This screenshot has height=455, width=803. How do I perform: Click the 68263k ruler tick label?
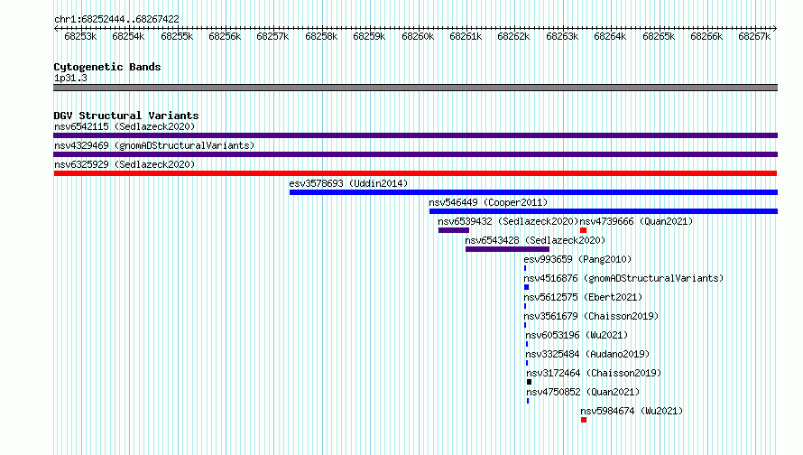point(562,37)
